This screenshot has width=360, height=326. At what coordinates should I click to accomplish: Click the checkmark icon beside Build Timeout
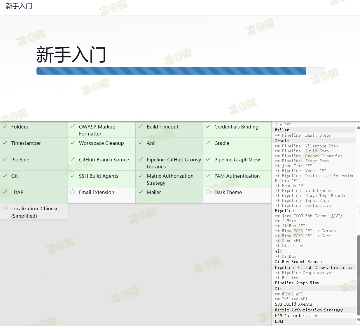click(x=141, y=126)
